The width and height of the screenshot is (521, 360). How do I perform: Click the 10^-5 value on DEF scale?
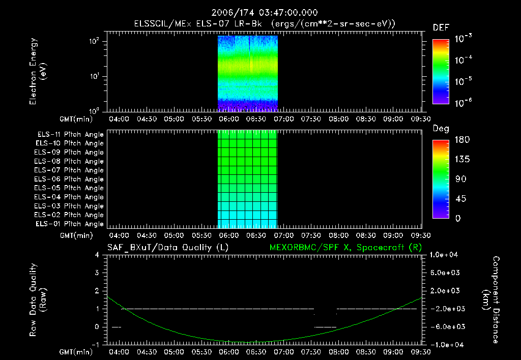pos(463,81)
